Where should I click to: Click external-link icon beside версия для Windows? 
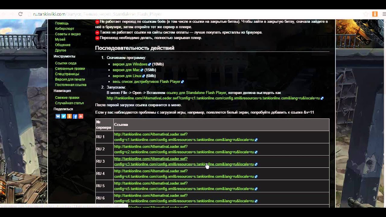click(150, 64)
